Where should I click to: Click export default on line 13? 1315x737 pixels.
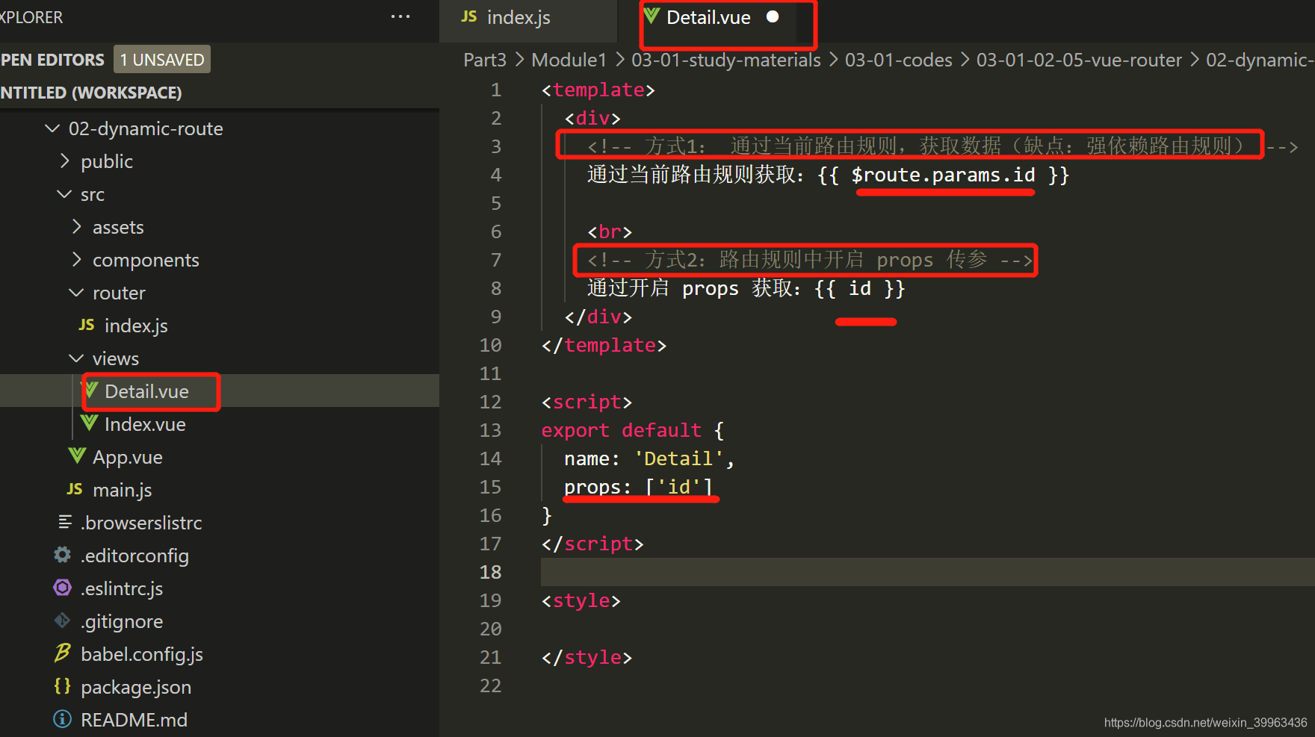click(x=621, y=431)
